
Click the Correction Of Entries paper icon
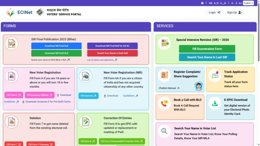tap(86, 122)
